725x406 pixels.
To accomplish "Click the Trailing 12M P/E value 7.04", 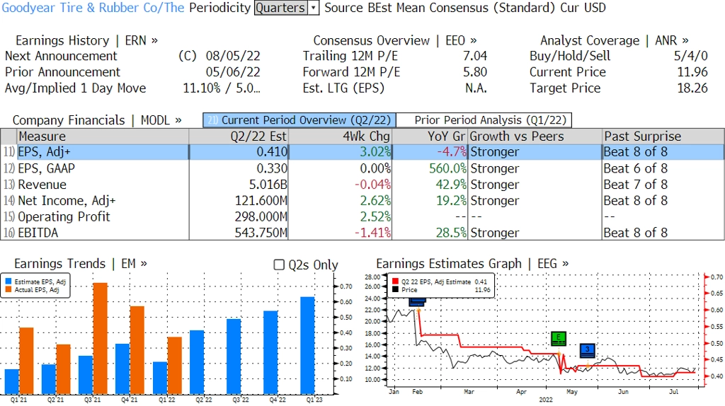I will [x=475, y=56].
